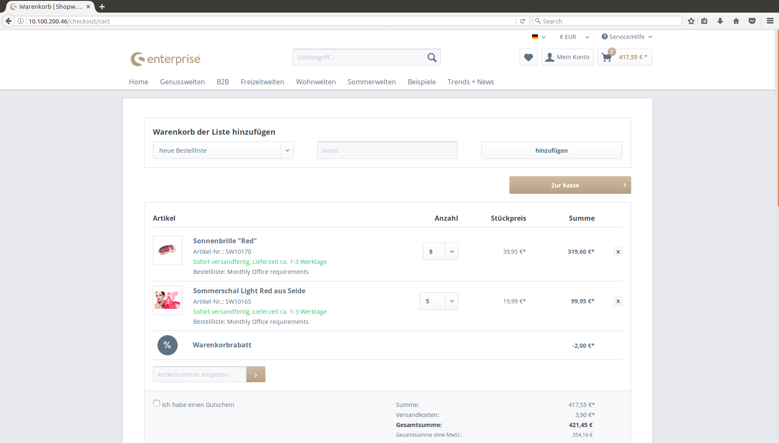Click the Firefox bookmark star icon
This screenshot has width=779, height=443.
pyautogui.click(x=691, y=21)
